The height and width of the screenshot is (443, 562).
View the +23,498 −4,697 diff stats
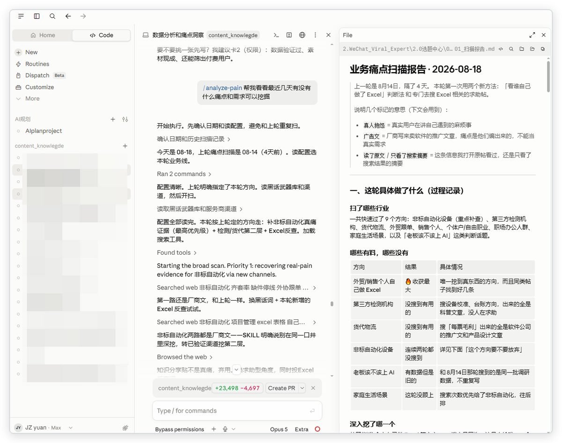(237, 388)
